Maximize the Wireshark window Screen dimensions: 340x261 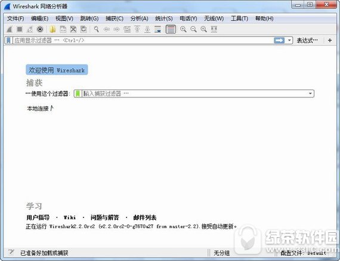point(310,5)
